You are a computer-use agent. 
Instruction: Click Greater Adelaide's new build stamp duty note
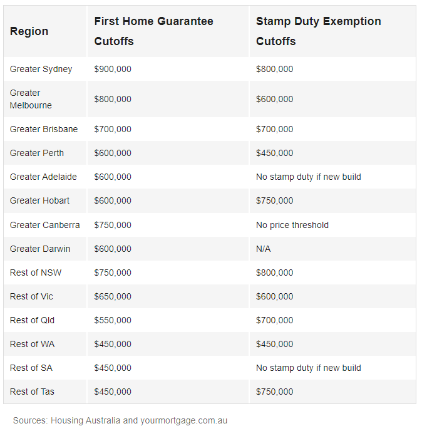[308, 177]
